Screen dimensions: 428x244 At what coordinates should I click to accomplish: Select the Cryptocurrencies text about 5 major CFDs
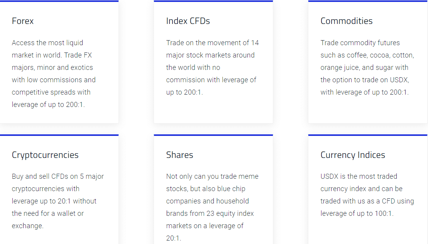[58, 201]
